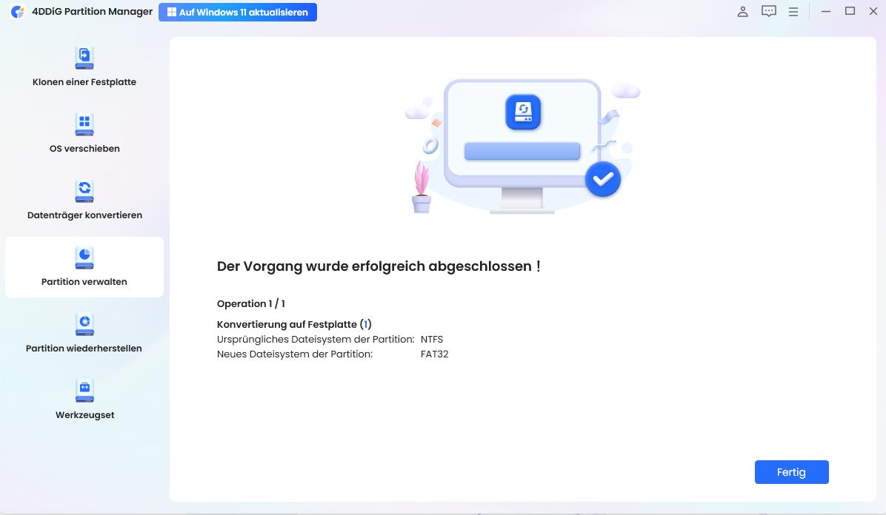The width and height of the screenshot is (886, 515).
Task: Select OS verschieben label
Action: (84, 149)
